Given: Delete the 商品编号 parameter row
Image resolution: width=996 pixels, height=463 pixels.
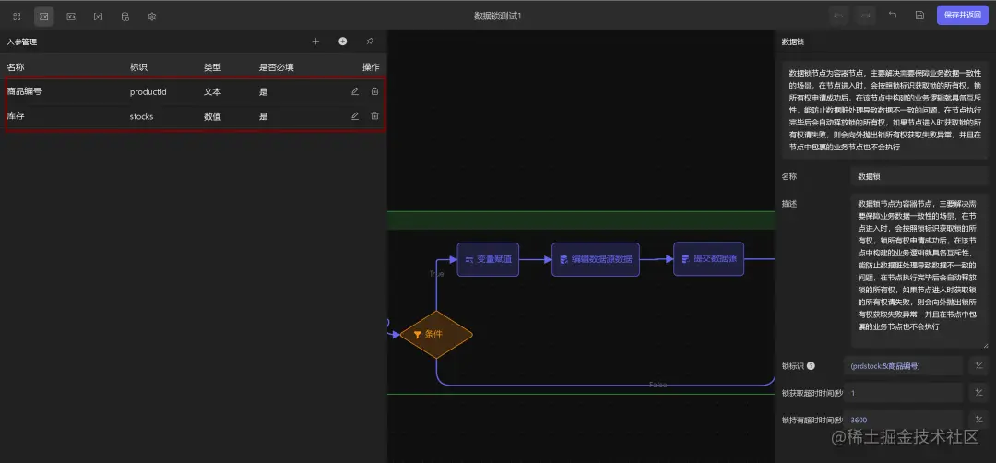Looking at the screenshot, I should (x=374, y=91).
